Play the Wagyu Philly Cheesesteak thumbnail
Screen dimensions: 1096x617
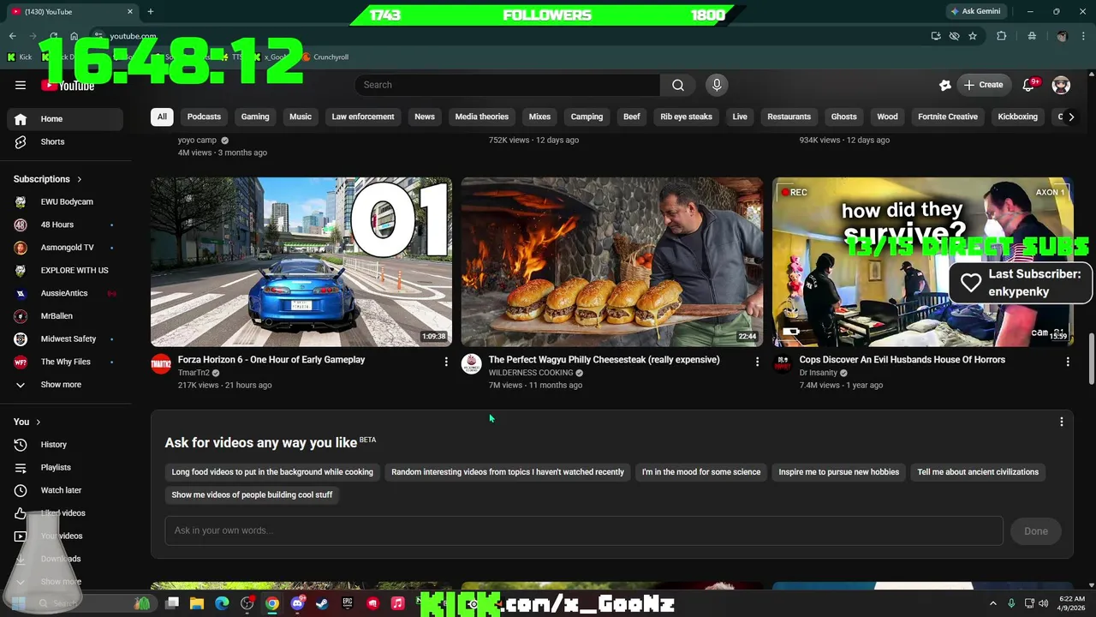(611, 261)
